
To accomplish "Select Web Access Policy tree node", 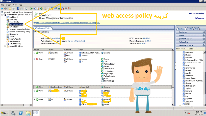I will tap(16, 24).
